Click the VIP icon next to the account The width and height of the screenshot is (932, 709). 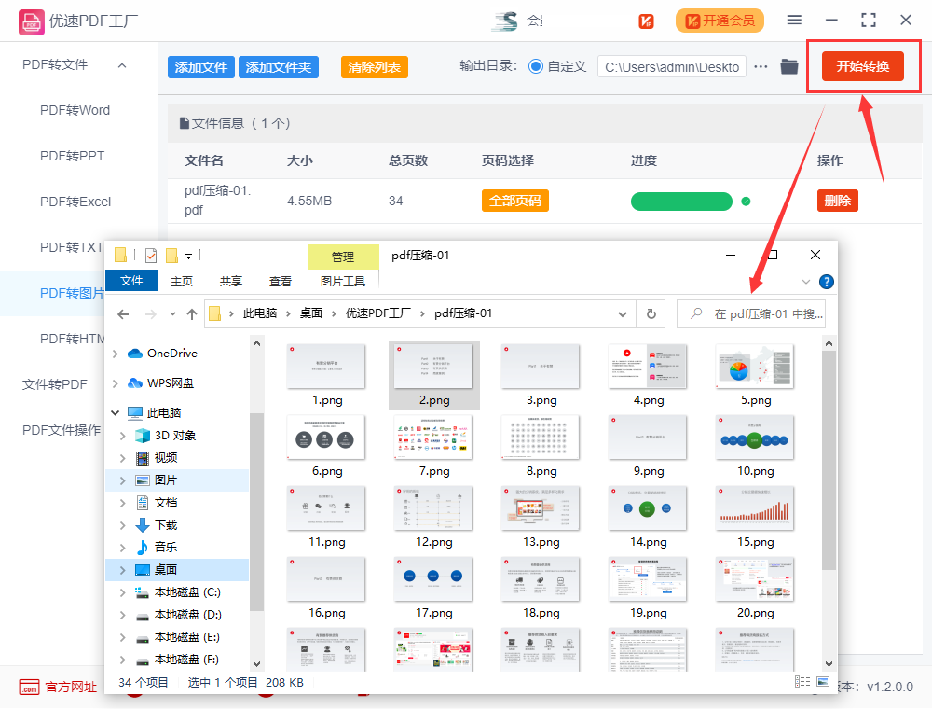click(x=646, y=20)
